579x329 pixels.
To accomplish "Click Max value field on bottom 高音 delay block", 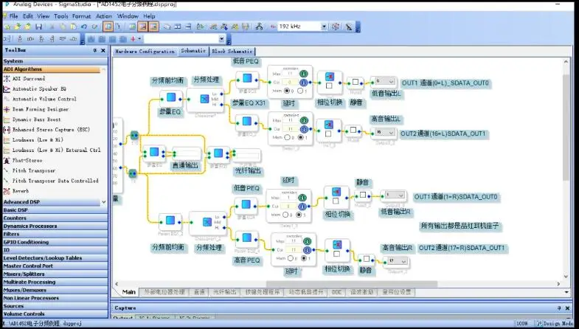I will coord(294,241).
